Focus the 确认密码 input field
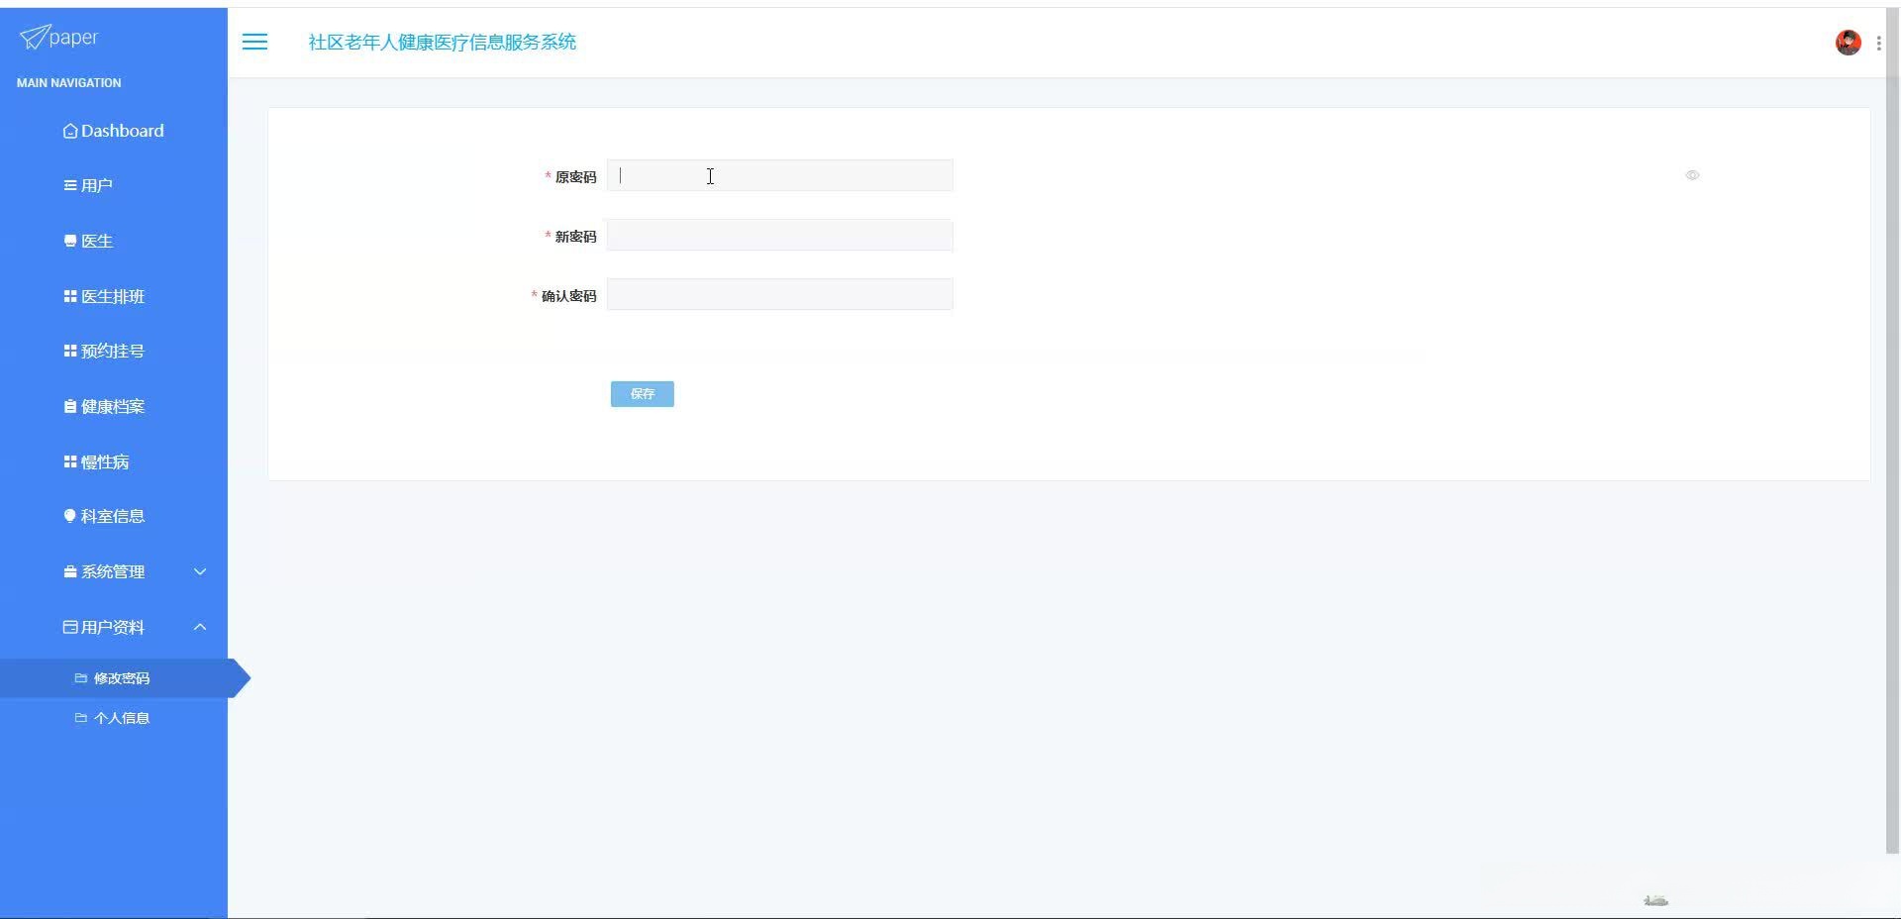Screen dimensions: 1901x919 pyautogui.click(x=780, y=294)
